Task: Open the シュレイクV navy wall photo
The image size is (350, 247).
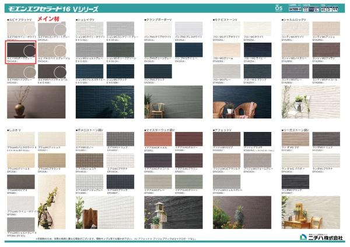Action: click(105, 102)
